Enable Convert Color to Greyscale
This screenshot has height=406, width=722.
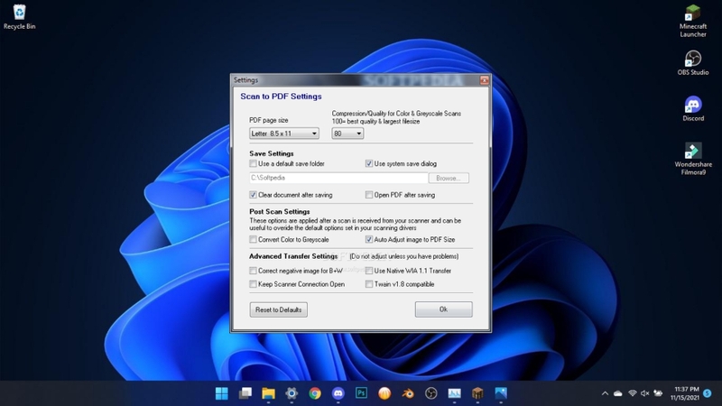253,239
